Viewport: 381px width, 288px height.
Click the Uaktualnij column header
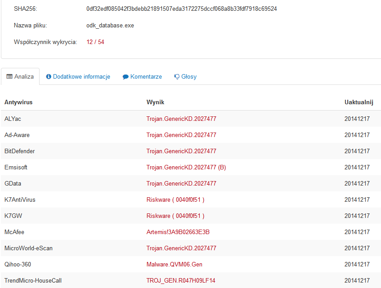[359, 102]
